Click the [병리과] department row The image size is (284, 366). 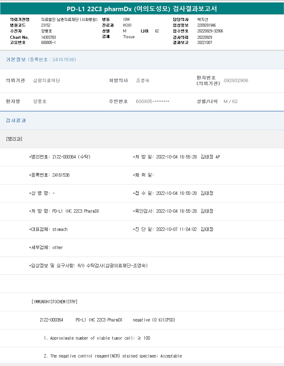(14, 139)
